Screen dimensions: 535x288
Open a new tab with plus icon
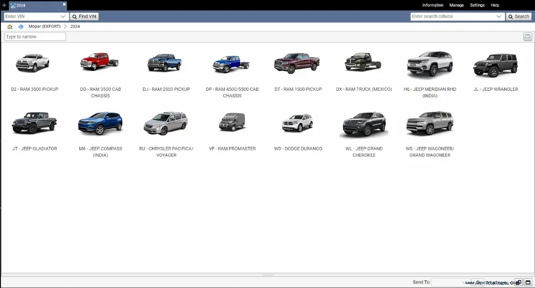click(x=4, y=5)
